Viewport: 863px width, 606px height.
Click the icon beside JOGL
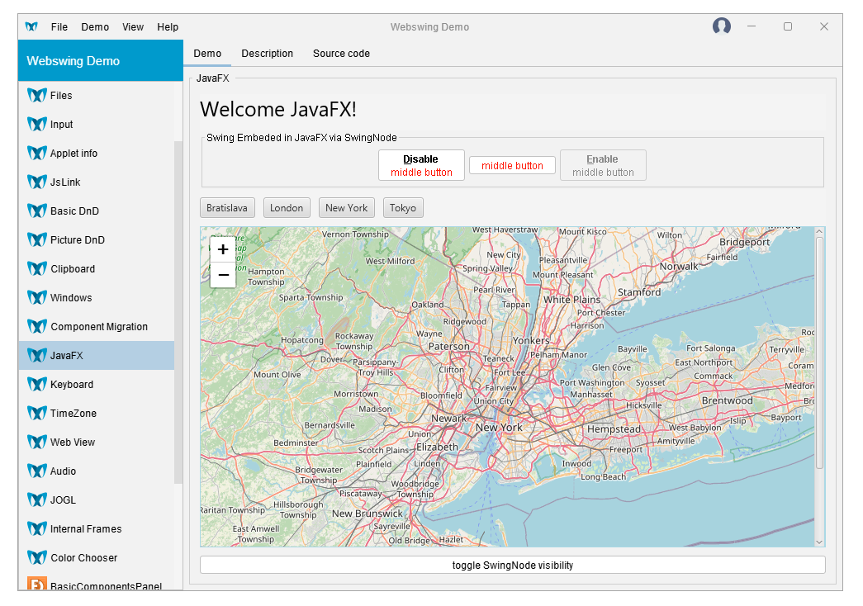(37, 499)
